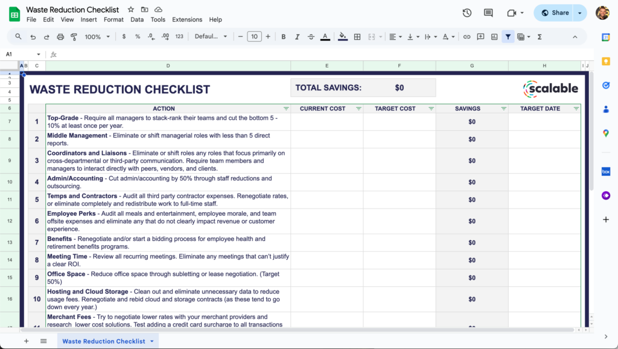This screenshot has width=618, height=349.
Task: Add a new sheet
Action: 26,341
